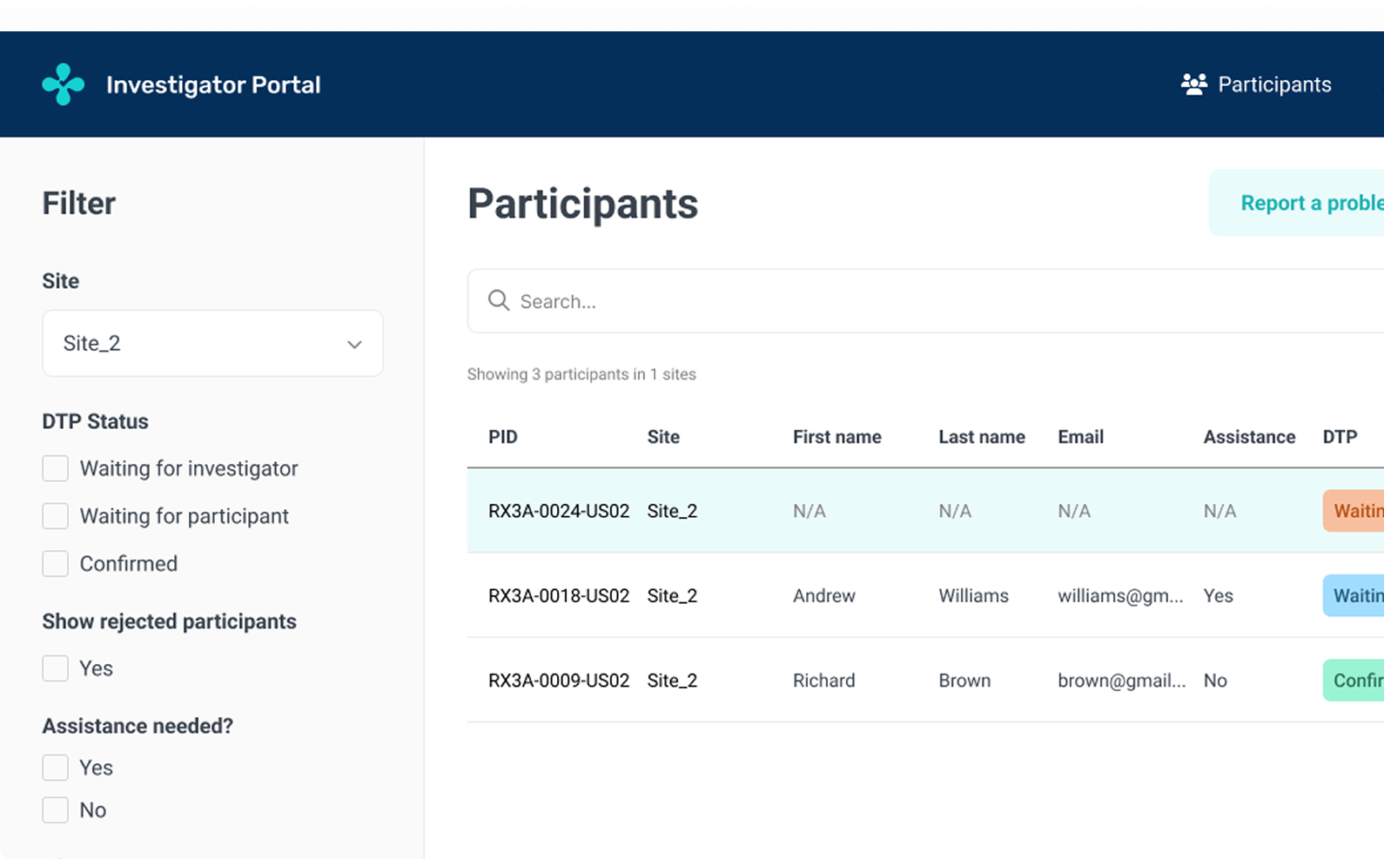Click the orange Waiting status badge
Image resolution: width=1384 pixels, height=859 pixels.
(x=1354, y=511)
